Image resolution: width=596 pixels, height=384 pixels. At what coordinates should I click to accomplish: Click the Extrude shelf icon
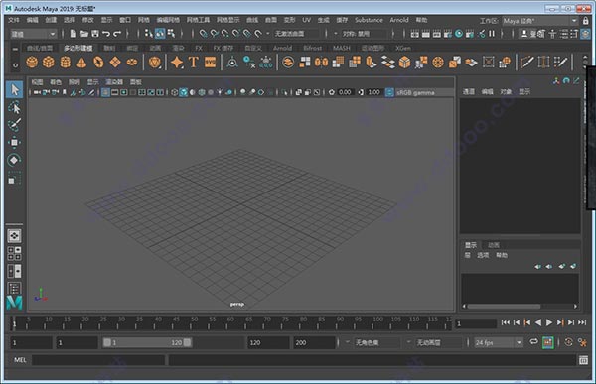(x=371, y=62)
